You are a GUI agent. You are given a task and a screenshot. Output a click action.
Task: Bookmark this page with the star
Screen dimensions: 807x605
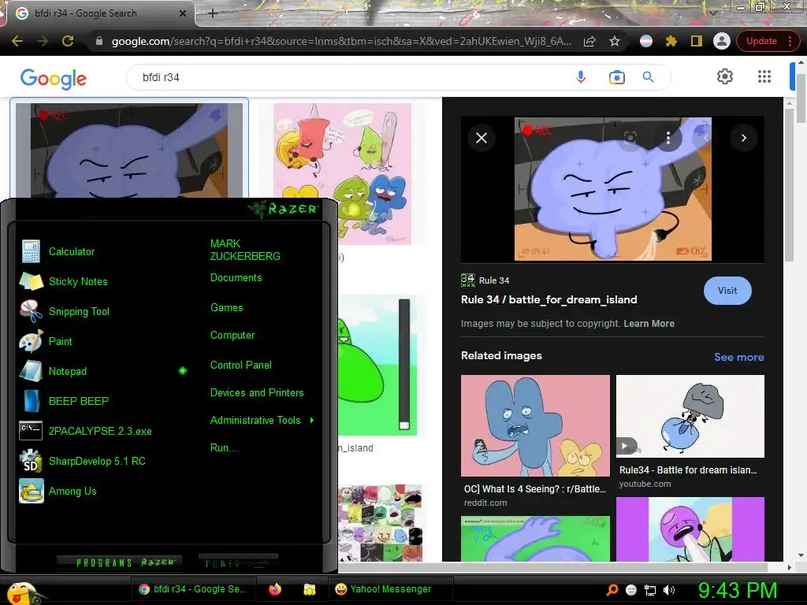click(x=615, y=41)
